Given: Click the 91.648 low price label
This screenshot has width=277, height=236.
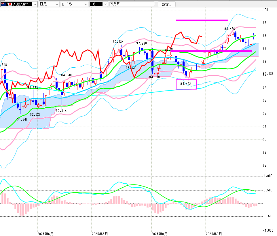Looking at the screenshot, I should pos(22,119).
